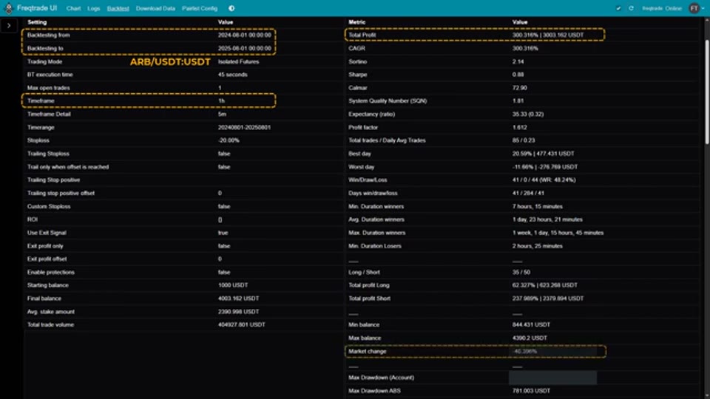
Task: Click the System Quality Number (SQN) row
Action: [522, 101]
